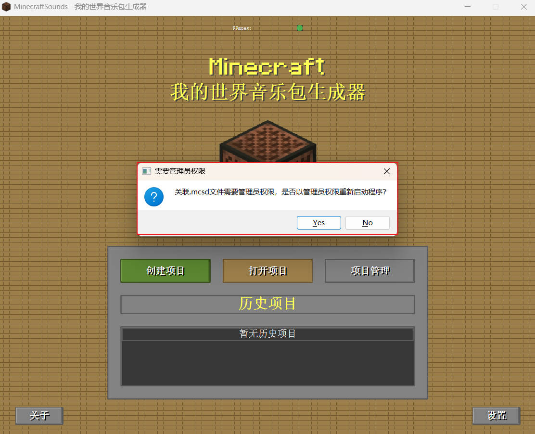Screen dimensions: 535x434
Task: Click the FFmpeg label text
Action: (242, 28)
